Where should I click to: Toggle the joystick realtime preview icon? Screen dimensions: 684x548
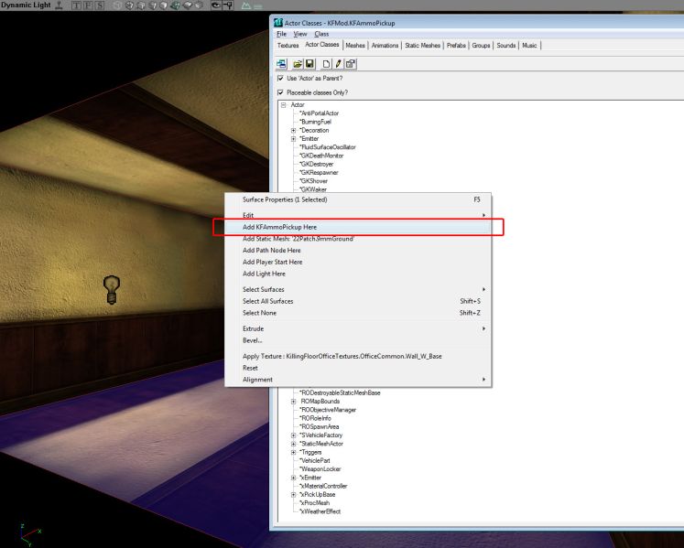(59, 5)
